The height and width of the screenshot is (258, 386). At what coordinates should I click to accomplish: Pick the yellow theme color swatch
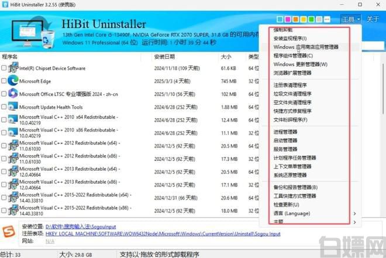(304, 19)
